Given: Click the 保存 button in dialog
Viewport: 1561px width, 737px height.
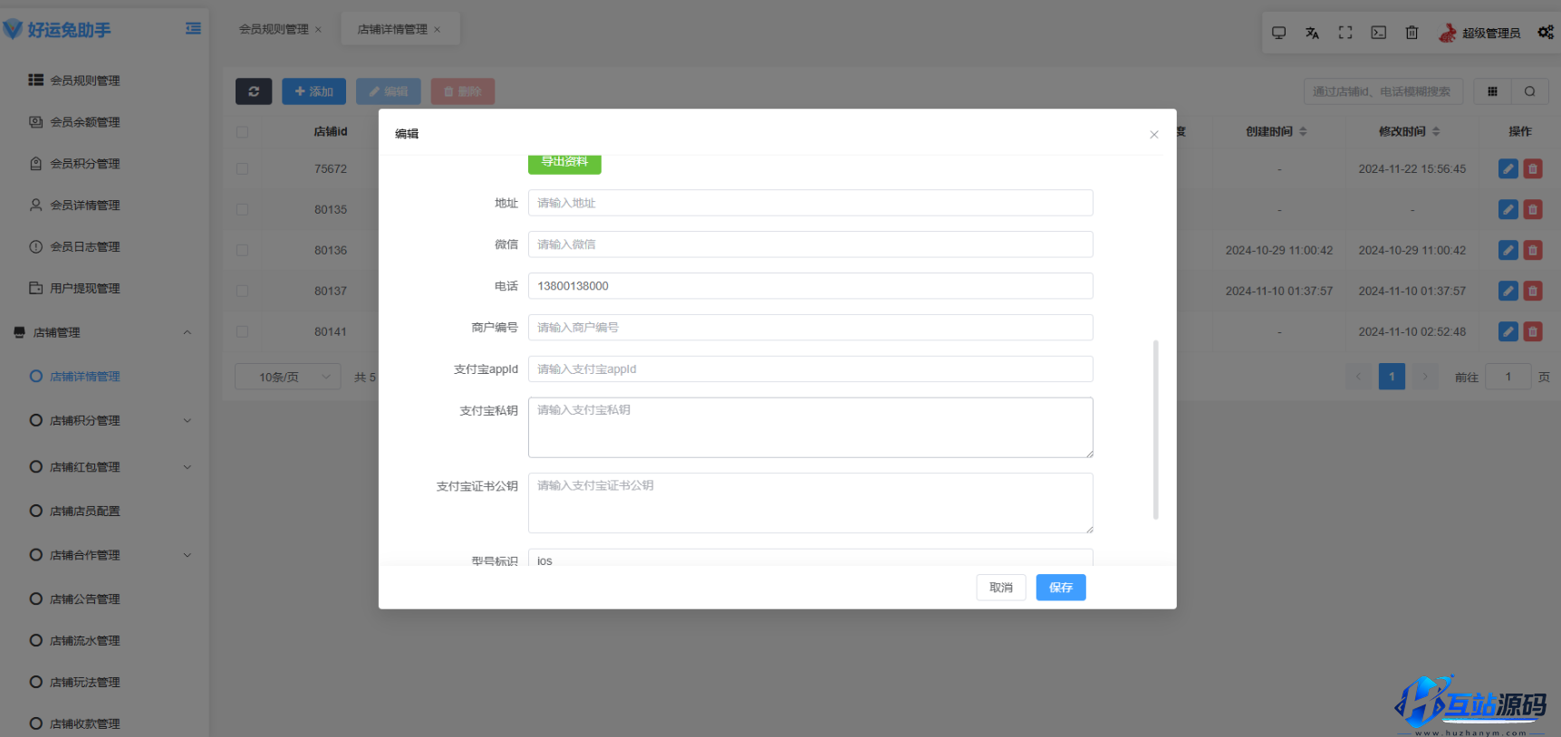Looking at the screenshot, I should [x=1061, y=588].
